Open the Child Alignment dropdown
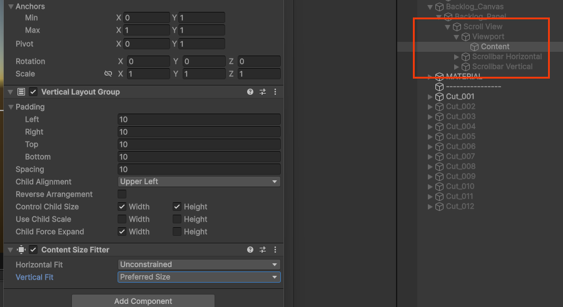The height and width of the screenshot is (307, 563). [x=199, y=182]
